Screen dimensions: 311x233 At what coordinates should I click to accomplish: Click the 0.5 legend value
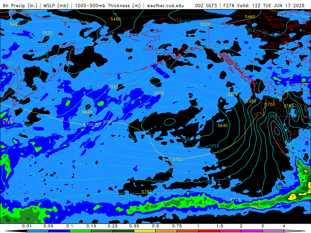point(155,226)
